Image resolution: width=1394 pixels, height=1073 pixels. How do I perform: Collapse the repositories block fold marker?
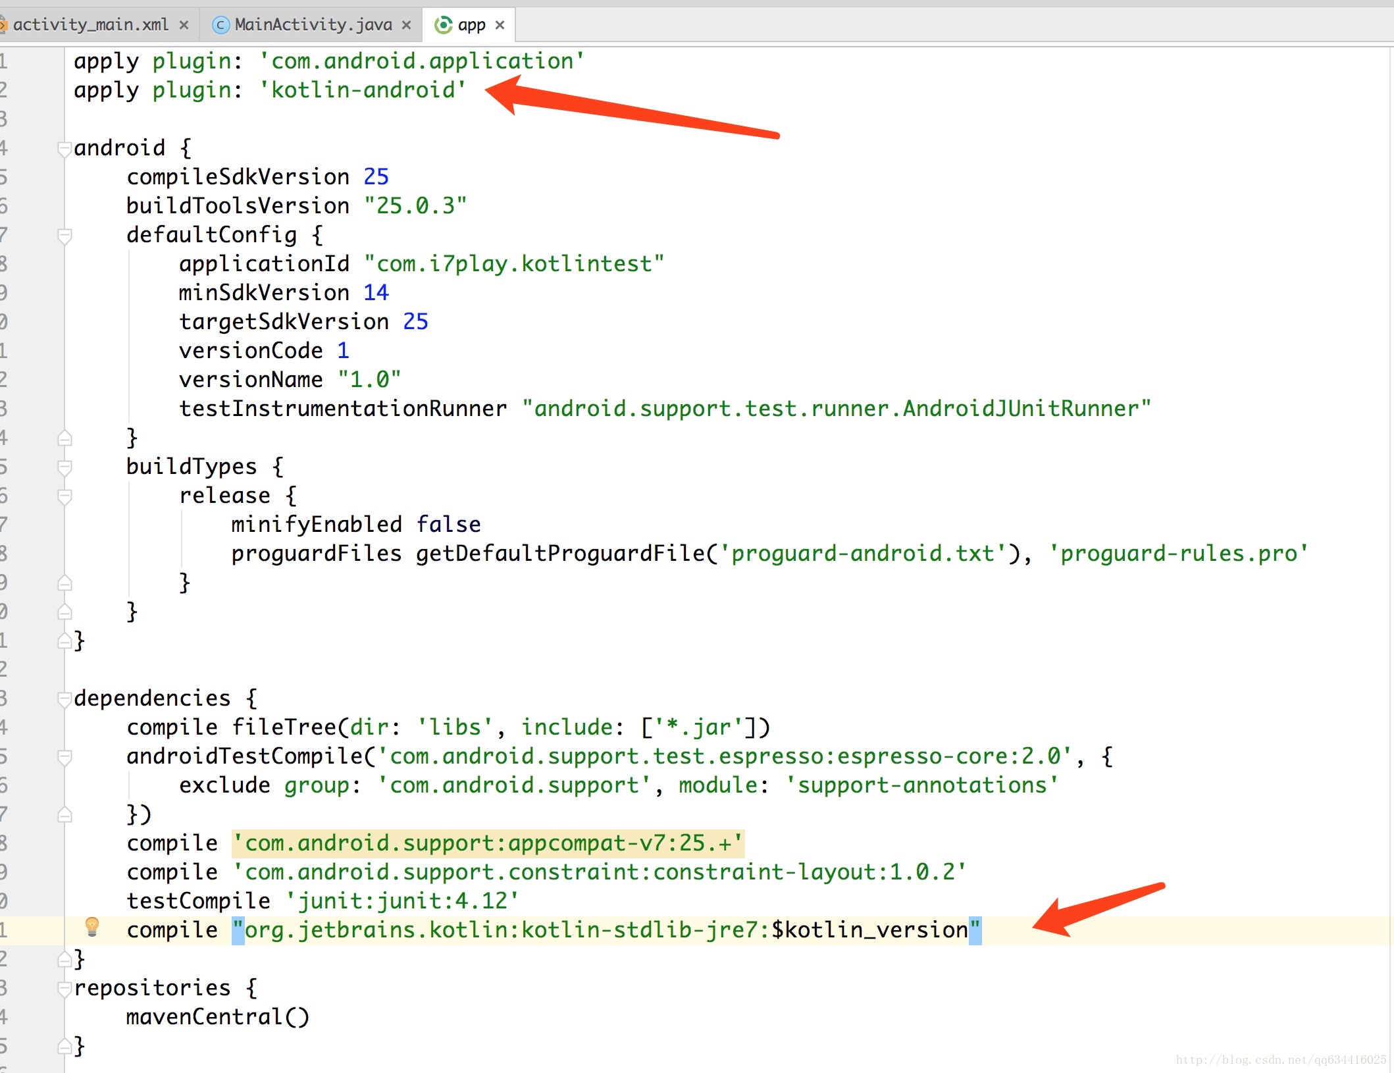pyautogui.click(x=65, y=989)
